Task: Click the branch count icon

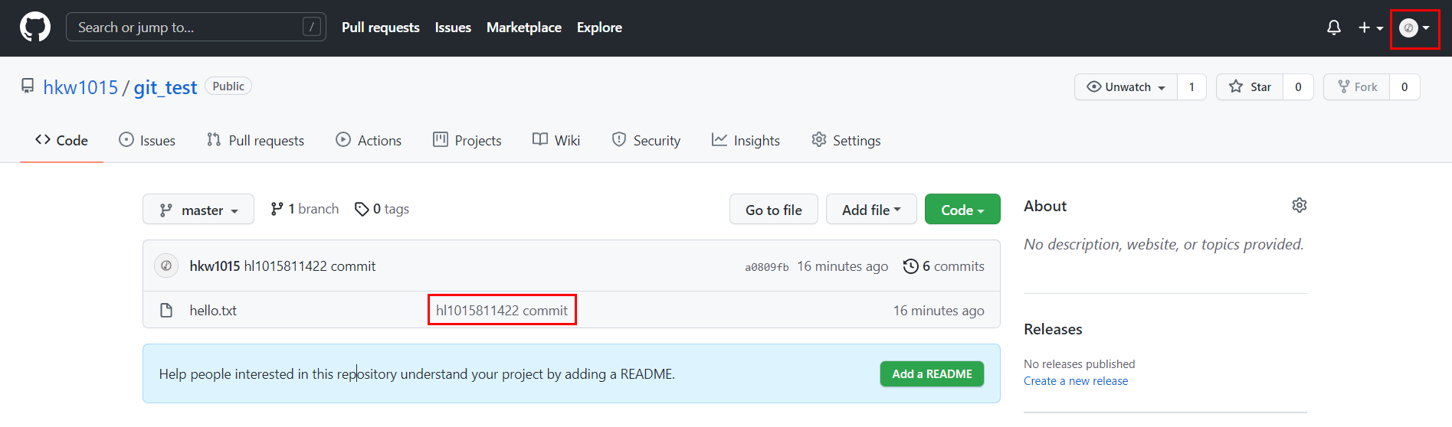Action: (x=277, y=209)
